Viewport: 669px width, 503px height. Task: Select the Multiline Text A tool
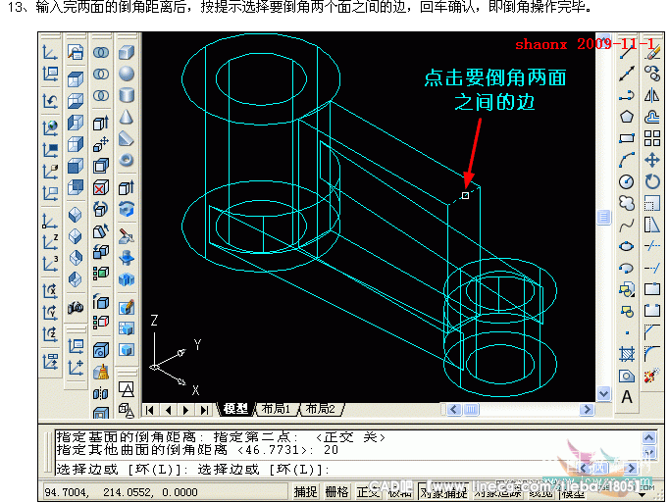[x=627, y=397]
